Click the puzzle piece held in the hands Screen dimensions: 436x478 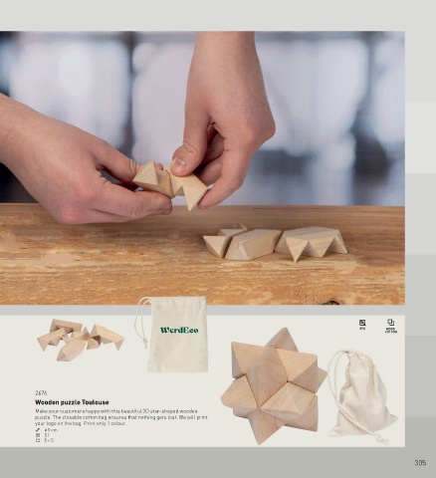[170, 184]
